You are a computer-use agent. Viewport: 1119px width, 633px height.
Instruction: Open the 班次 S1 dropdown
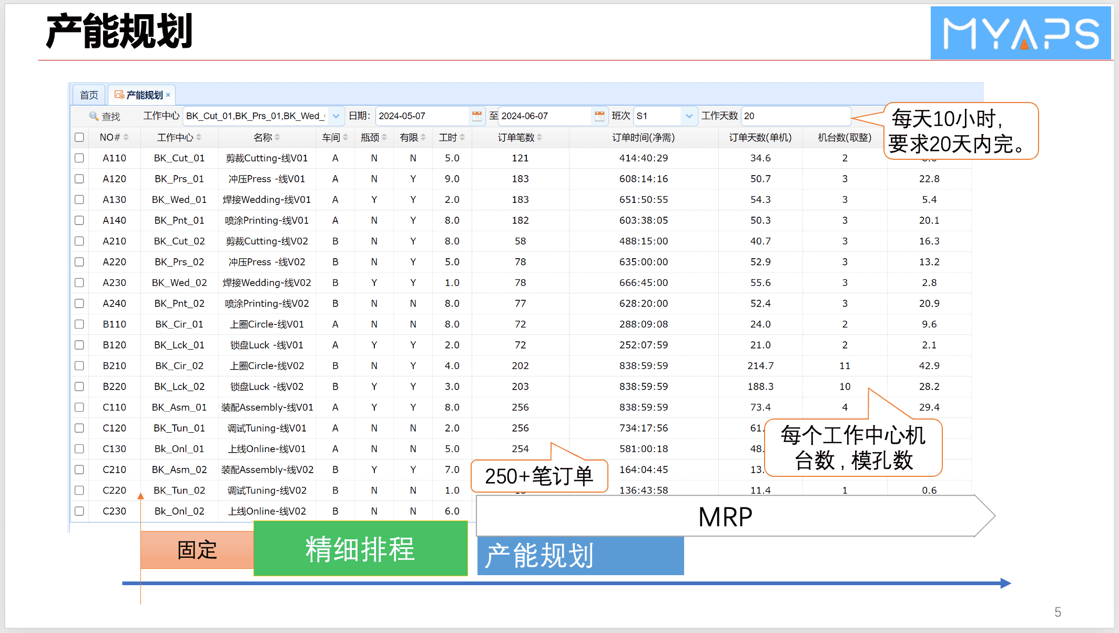pos(689,116)
